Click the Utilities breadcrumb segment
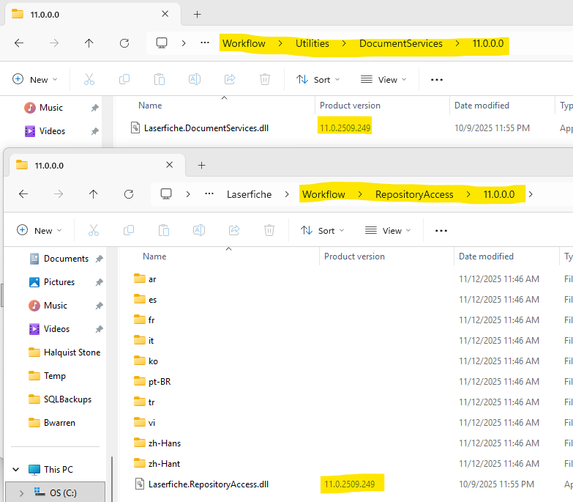Viewport: 573px width, 502px height. (312, 43)
